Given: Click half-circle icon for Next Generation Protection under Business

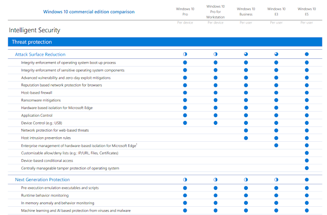Looking at the screenshot, I should pyautogui.click(x=246, y=180).
